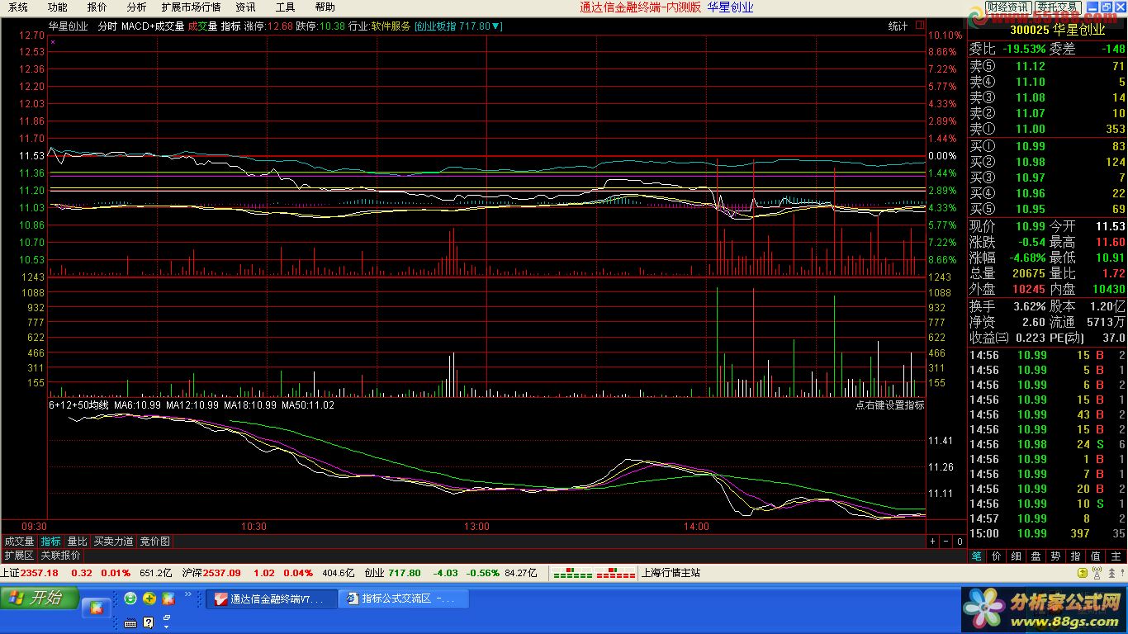The image size is (1128, 634).
Task: Click the on-screen keyboard taskbar icon
Action: [x=130, y=622]
